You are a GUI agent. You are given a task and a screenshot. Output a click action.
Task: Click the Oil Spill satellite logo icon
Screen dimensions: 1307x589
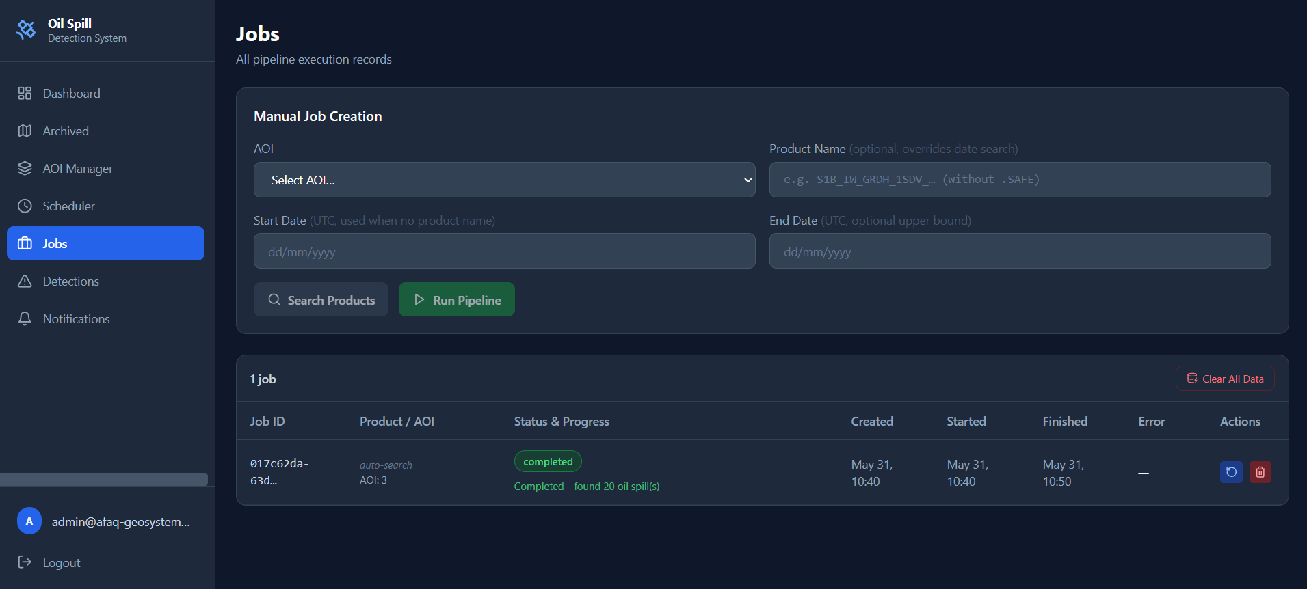[x=26, y=30]
